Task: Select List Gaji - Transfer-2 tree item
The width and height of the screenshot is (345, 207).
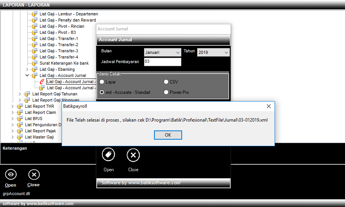Action: tap(59, 45)
